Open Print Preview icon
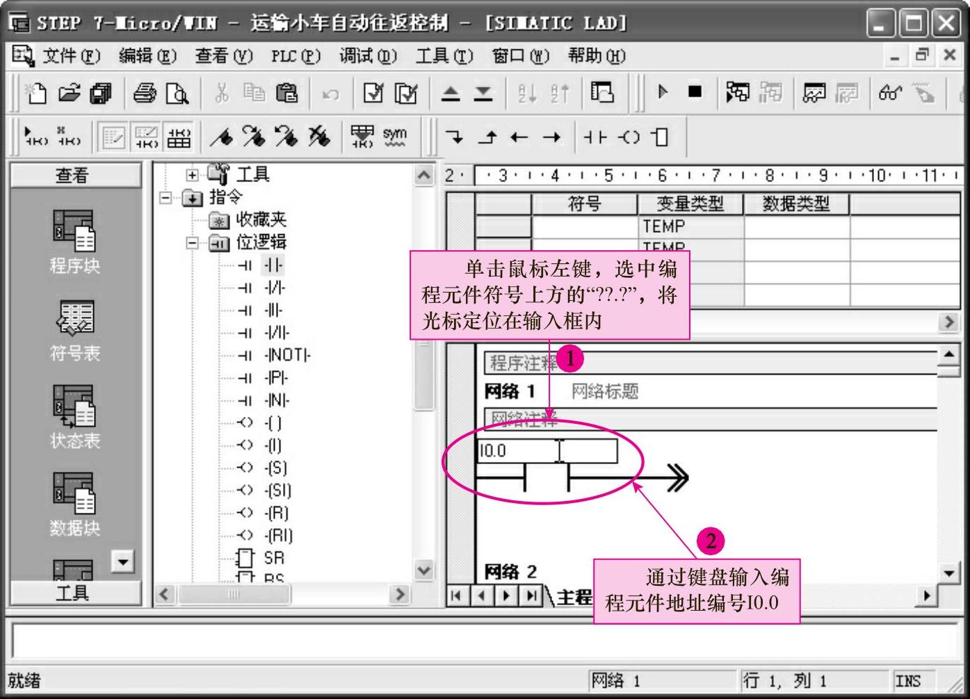This screenshot has width=970, height=699. tap(177, 92)
